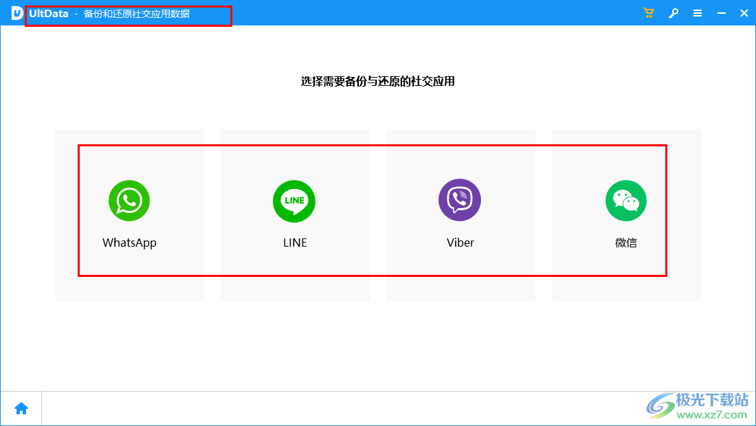Click the WhatsApp label text
Viewport: 756px width, 426px height.
click(129, 243)
